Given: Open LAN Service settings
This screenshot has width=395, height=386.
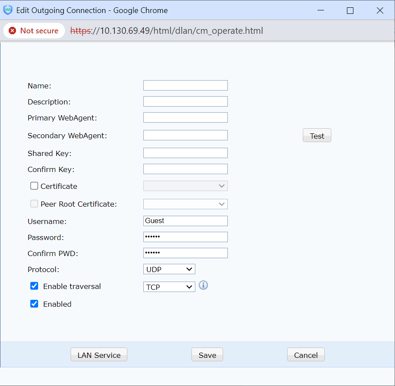Looking at the screenshot, I should pyautogui.click(x=99, y=355).
